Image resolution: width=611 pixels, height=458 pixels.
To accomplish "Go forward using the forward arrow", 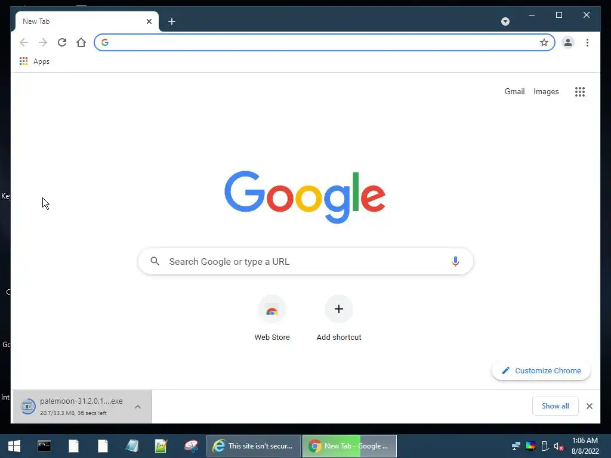I will pos(43,42).
